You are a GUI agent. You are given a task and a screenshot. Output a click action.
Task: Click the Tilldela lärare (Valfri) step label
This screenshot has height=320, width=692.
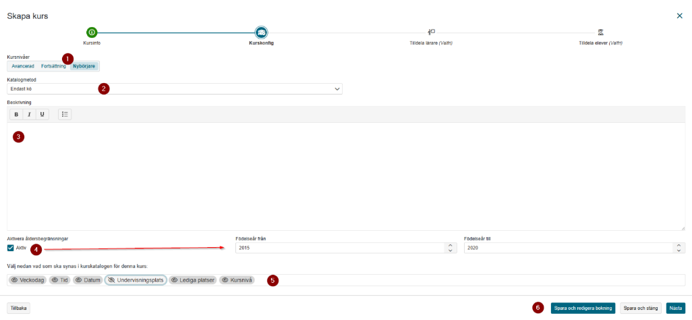[431, 43]
